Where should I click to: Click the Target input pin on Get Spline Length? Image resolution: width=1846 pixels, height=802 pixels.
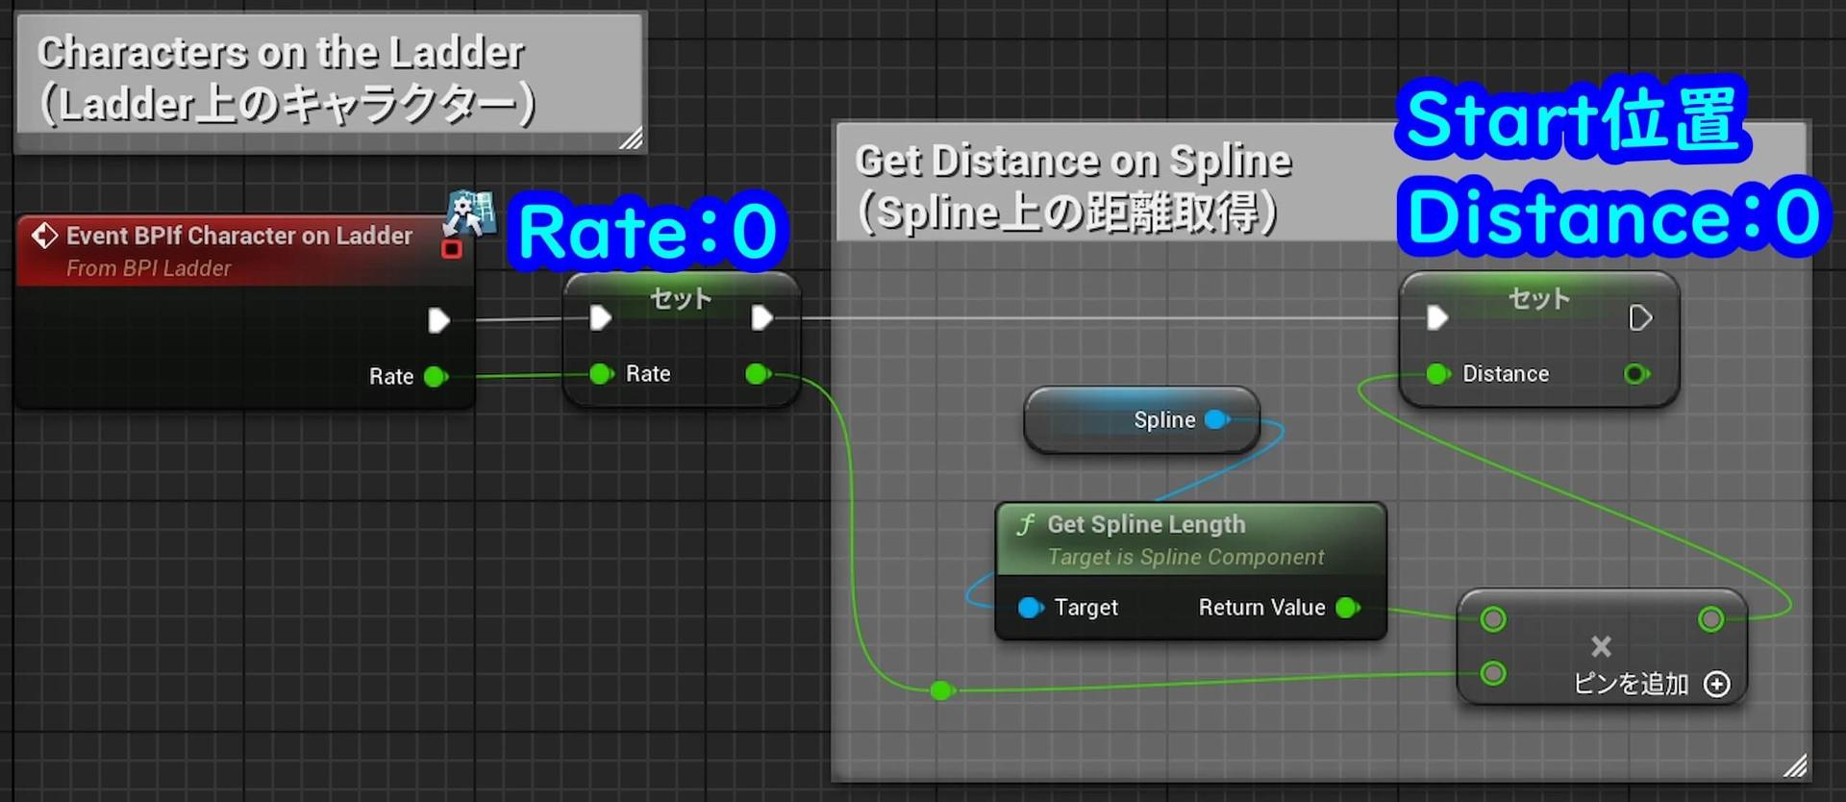point(1030,607)
